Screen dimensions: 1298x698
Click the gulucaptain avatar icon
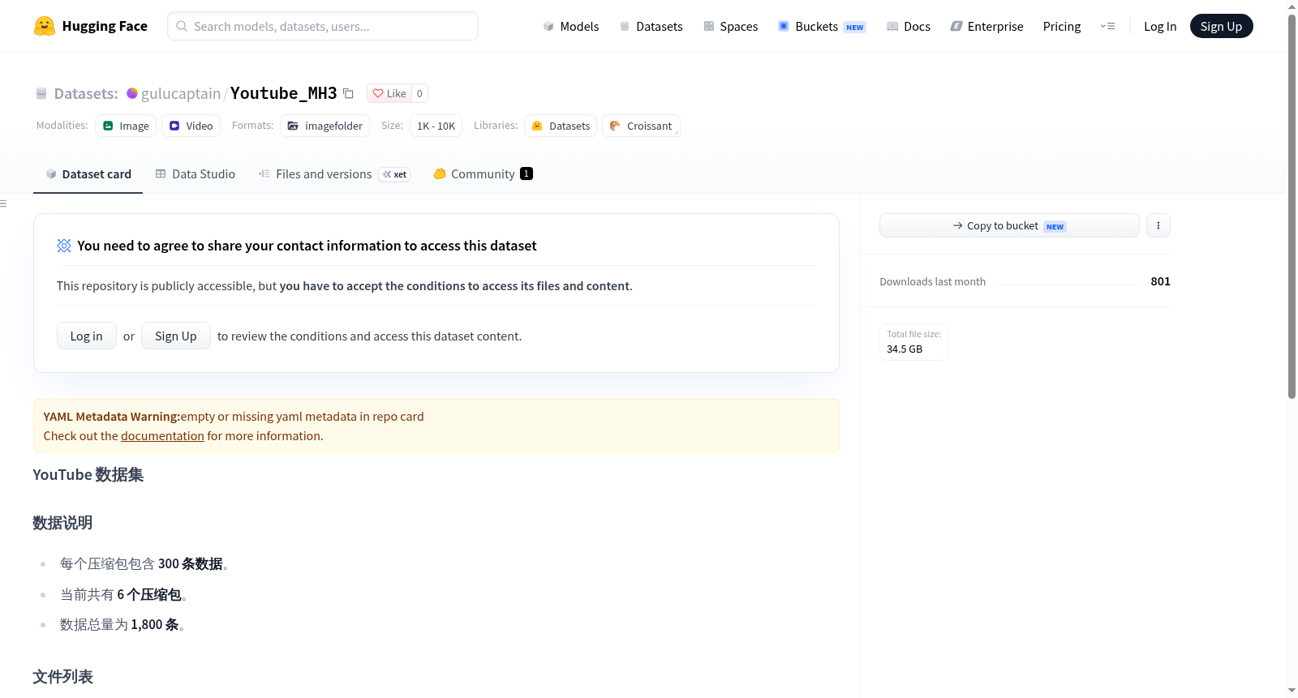pos(132,93)
